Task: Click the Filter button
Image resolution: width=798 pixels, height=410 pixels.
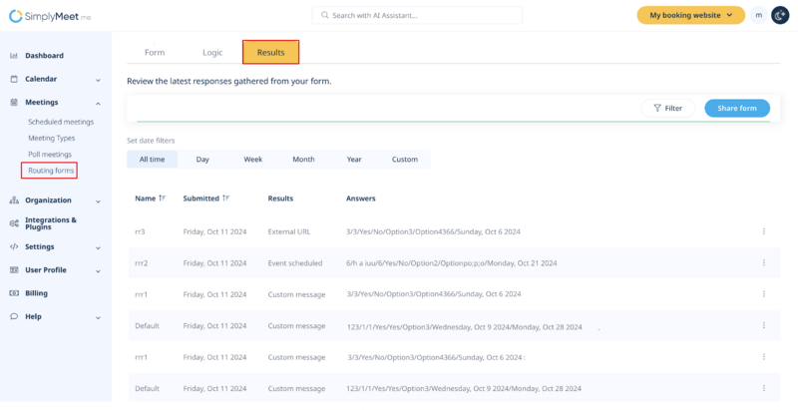Action: tap(667, 109)
